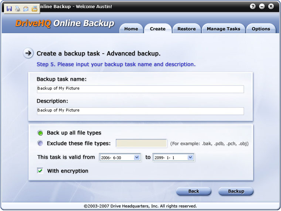Switch to the Create tab
This screenshot has width=281, height=211.
pos(158,29)
